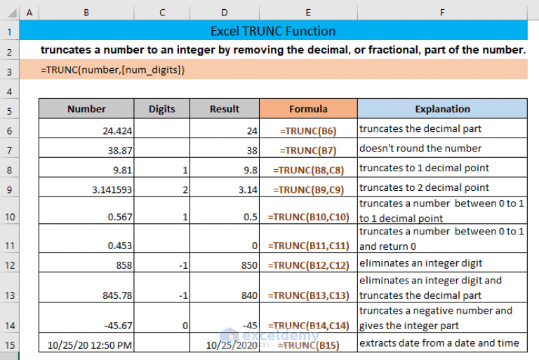
Task: Select column A header
Action: coord(29,13)
